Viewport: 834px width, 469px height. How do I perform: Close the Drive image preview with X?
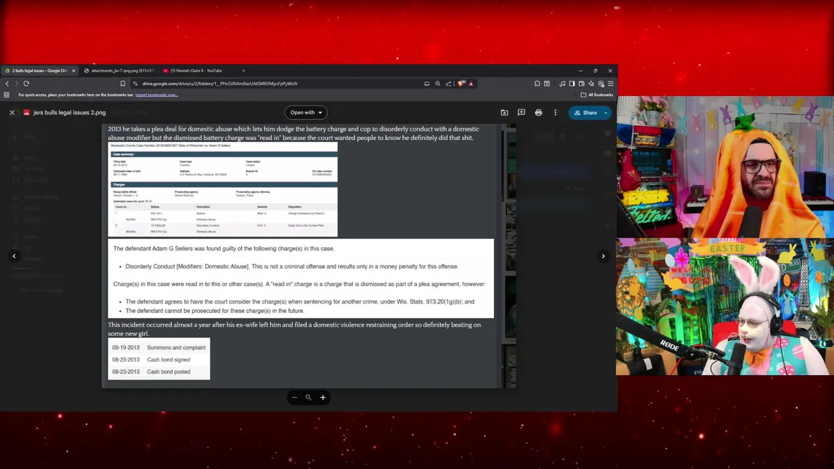pyautogui.click(x=12, y=113)
